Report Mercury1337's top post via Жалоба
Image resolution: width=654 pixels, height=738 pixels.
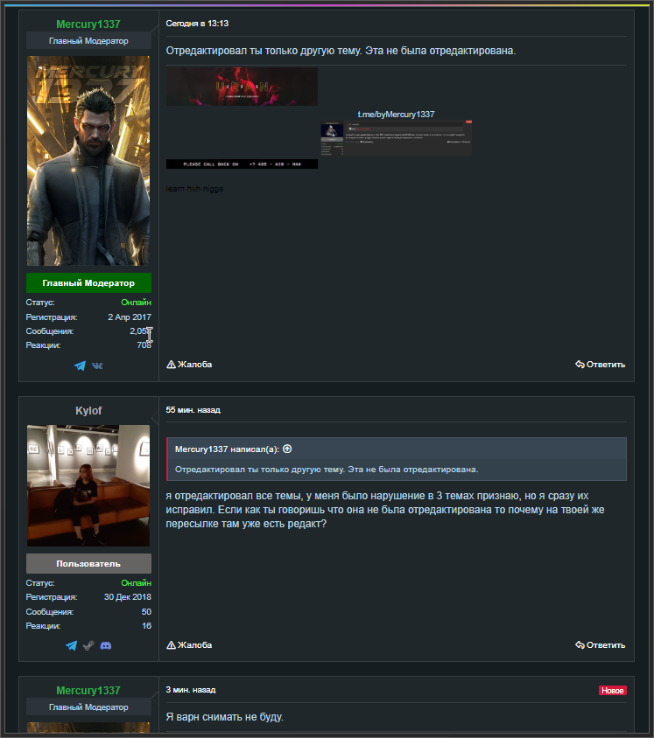189,365
